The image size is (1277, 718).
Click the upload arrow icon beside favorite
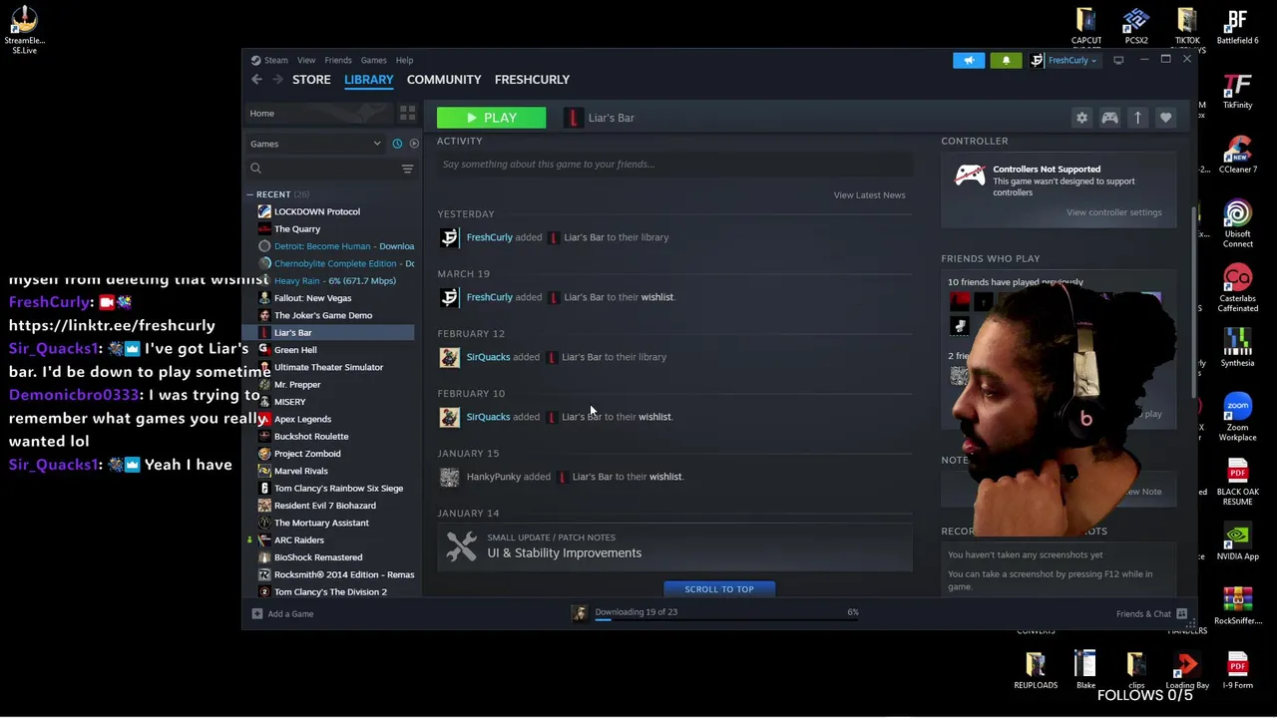pos(1137,118)
